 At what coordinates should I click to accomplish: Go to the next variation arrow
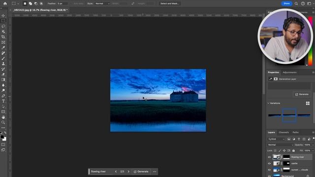click(128, 172)
